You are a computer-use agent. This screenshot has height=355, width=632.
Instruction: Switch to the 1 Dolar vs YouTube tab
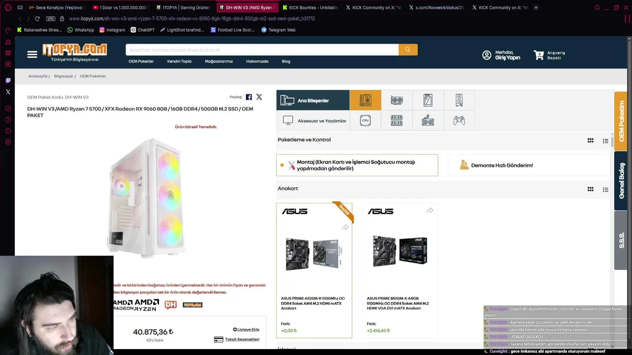(120, 7)
